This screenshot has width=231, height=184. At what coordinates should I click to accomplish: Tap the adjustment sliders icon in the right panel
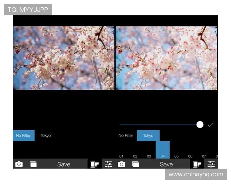coord(211,164)
